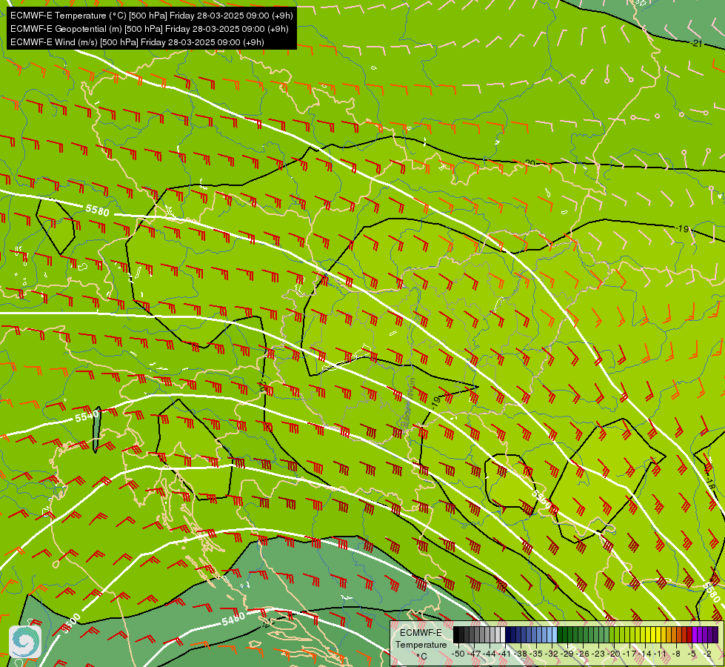The image size is (725, 667).
Task: Click the -35 legend tick label
Action: [x=536, y=654]
